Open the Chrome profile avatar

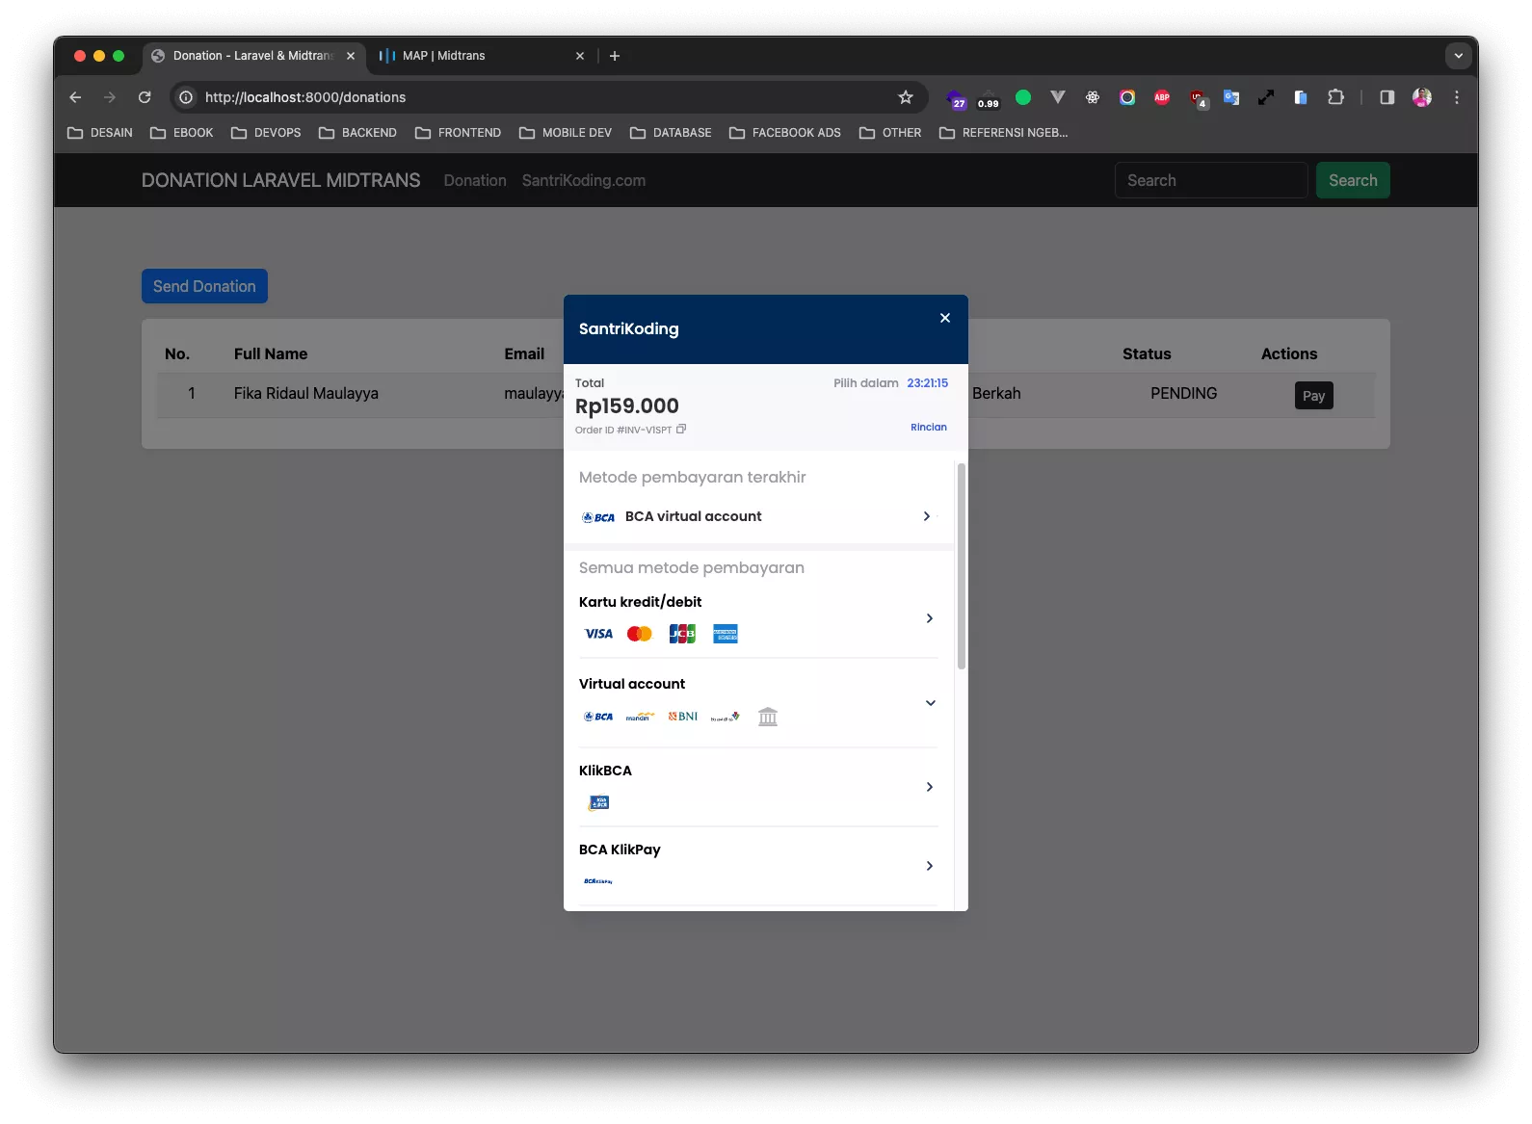coord(1422,97)
